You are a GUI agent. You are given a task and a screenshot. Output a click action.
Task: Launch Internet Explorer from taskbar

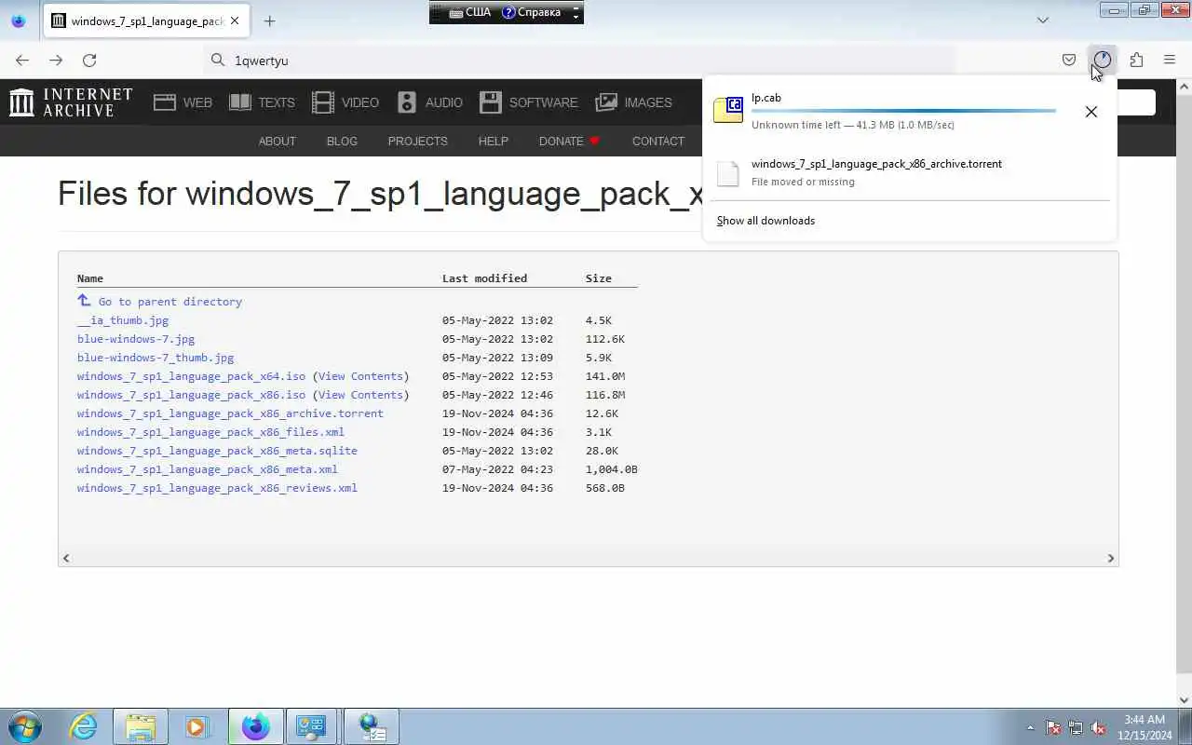click(84, 726)
